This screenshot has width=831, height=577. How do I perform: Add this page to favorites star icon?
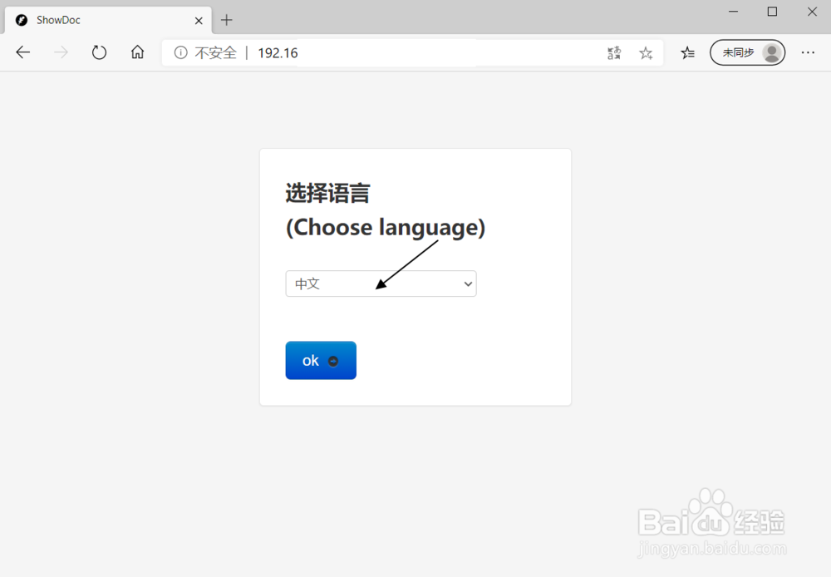(x=646, y=53)
